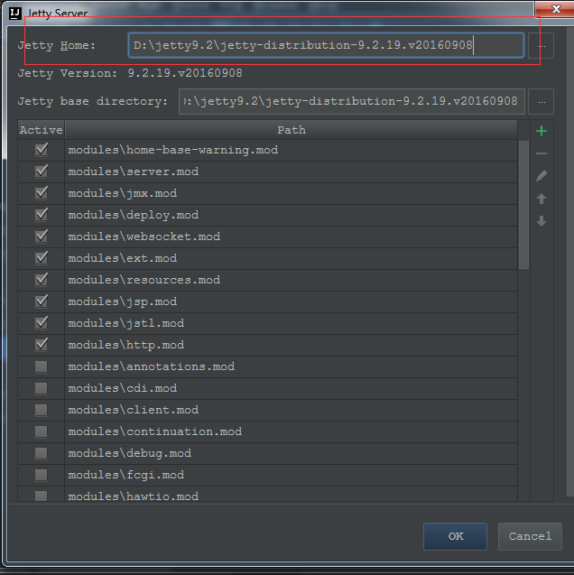The width and height of the screenshot is (574, 575).
Task: Uncheck http.mod module
Action: click(41, 344)
